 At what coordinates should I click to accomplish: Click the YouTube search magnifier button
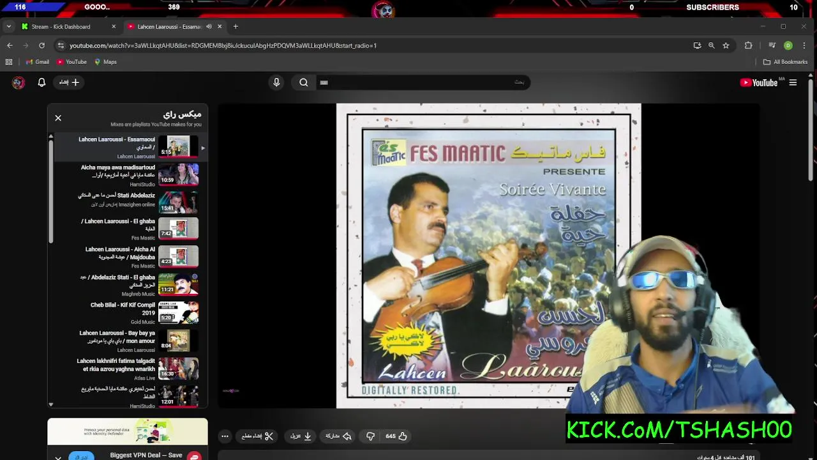click(x=304, y=82)
